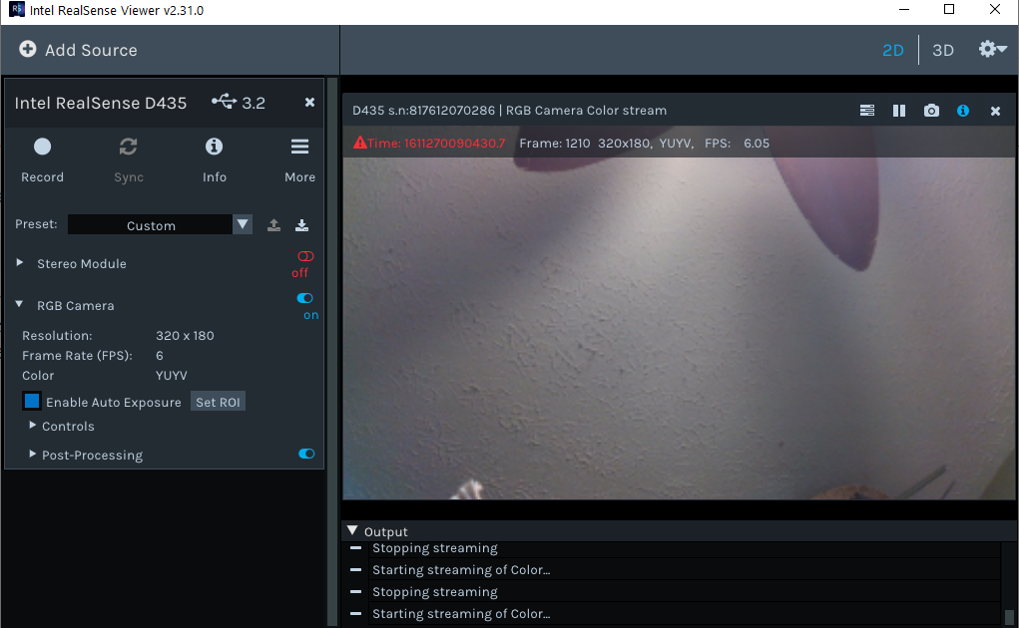Pause the RGB Camera Color stream
The width and height of the screenshot is (1019, 628).
tap(898, 111)
